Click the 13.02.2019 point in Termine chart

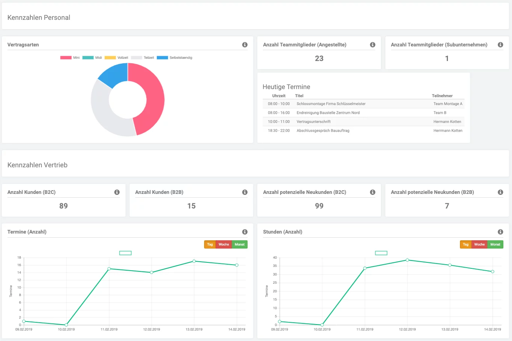(x=194, y=261)
